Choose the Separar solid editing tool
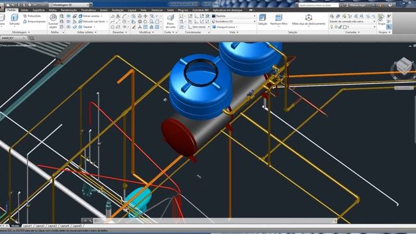The height and width of the screenshot is (234, 416). click(x=86, y=27)
